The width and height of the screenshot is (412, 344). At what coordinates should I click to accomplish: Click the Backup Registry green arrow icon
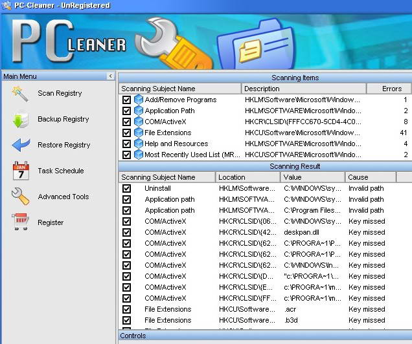(x=20, y=120)
